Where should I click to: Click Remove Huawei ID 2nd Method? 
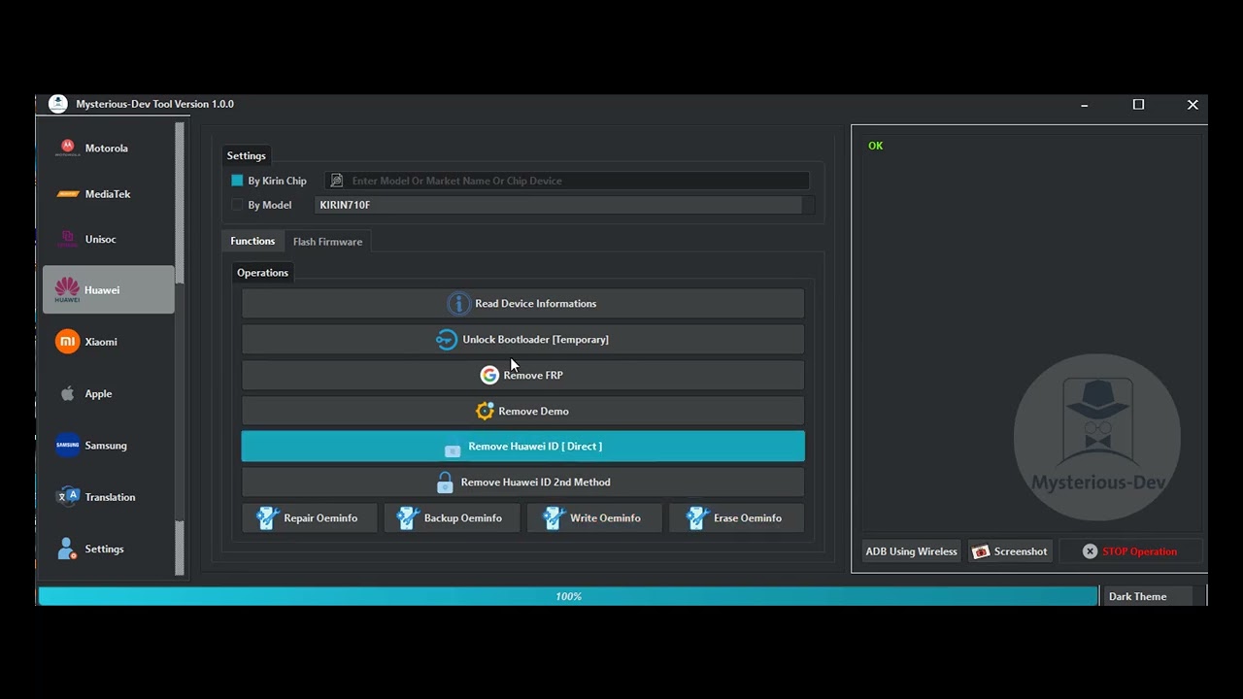[x=522, y=483]
